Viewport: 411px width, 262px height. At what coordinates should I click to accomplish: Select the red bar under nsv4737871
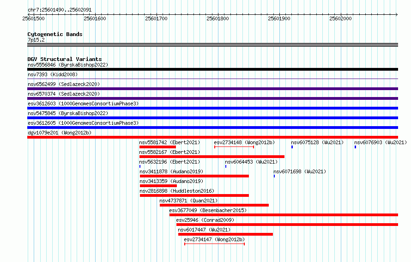tap(214, 205)
